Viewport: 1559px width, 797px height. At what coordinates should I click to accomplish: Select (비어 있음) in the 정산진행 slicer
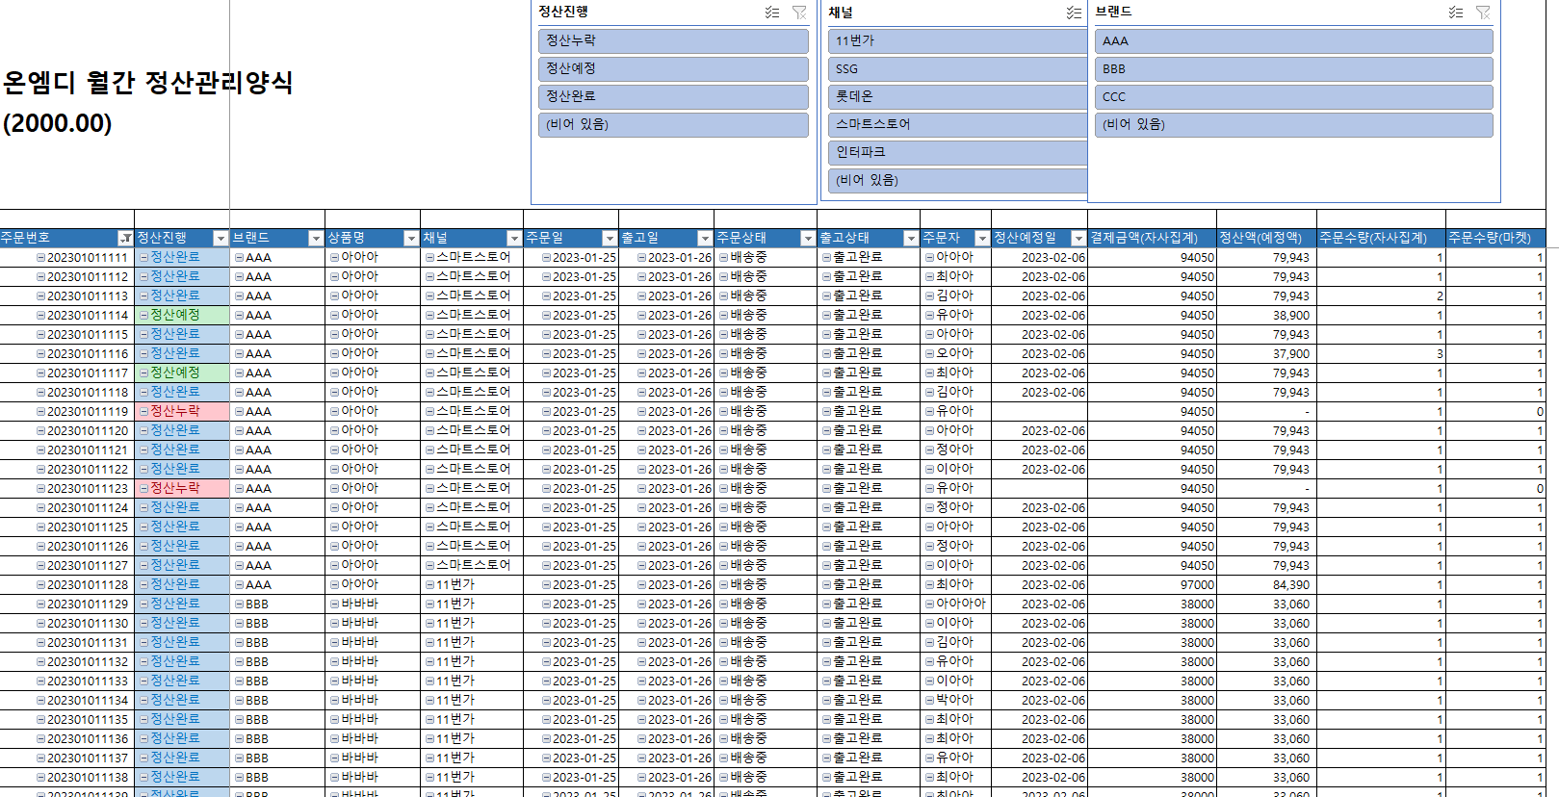(673, 124)
